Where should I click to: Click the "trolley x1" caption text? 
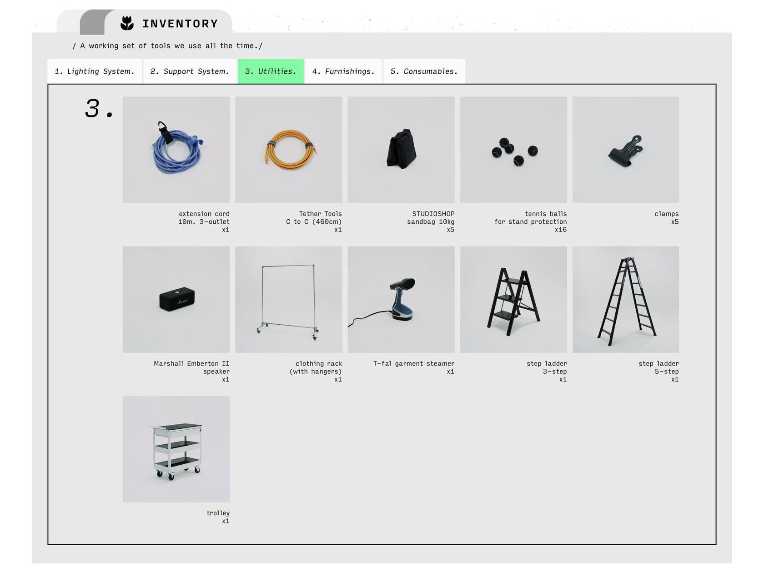[218, 517]
